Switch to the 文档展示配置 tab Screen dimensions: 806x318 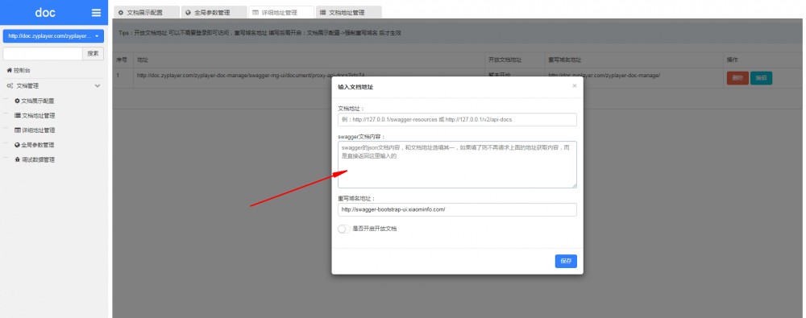(146, 12)
